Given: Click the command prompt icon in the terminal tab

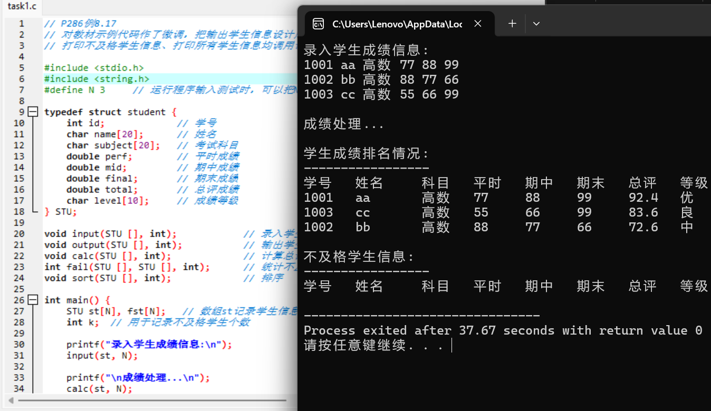Looking at the screenshot, I should coord(318,23).
